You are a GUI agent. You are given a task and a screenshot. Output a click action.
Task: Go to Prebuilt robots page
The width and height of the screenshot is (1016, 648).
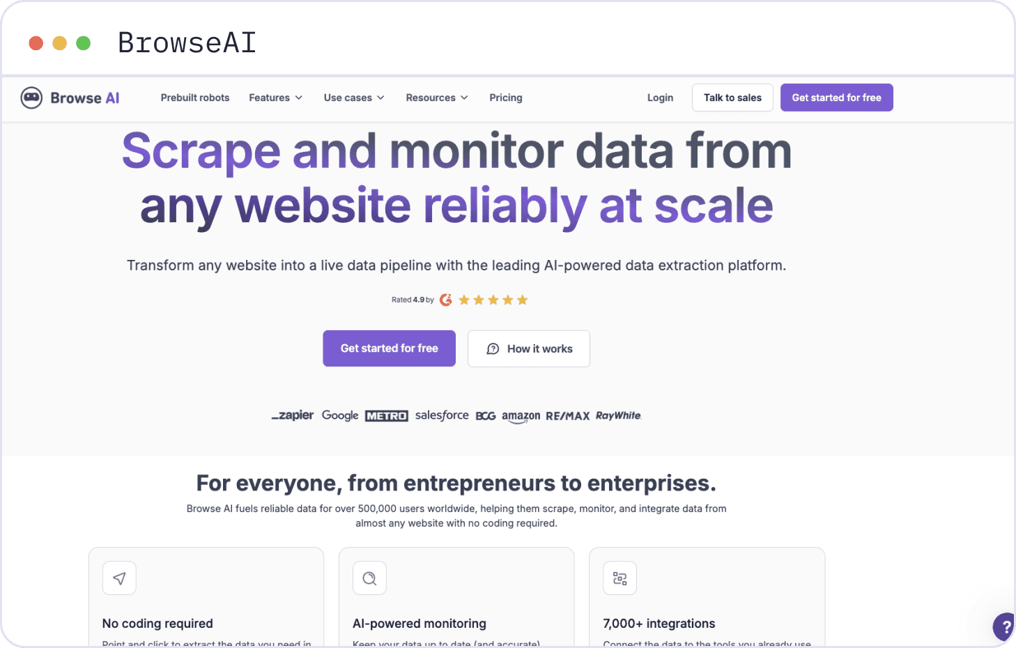(x=195, y=98)
